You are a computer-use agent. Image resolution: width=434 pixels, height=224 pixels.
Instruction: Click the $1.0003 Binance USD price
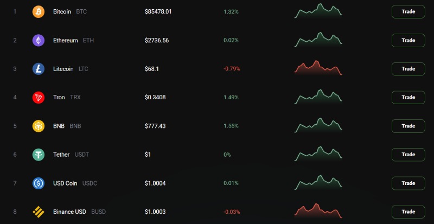(x=155, y=212)
